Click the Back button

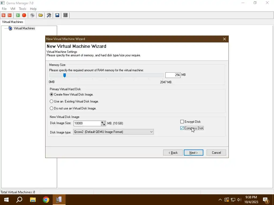(x=173, y=153)
